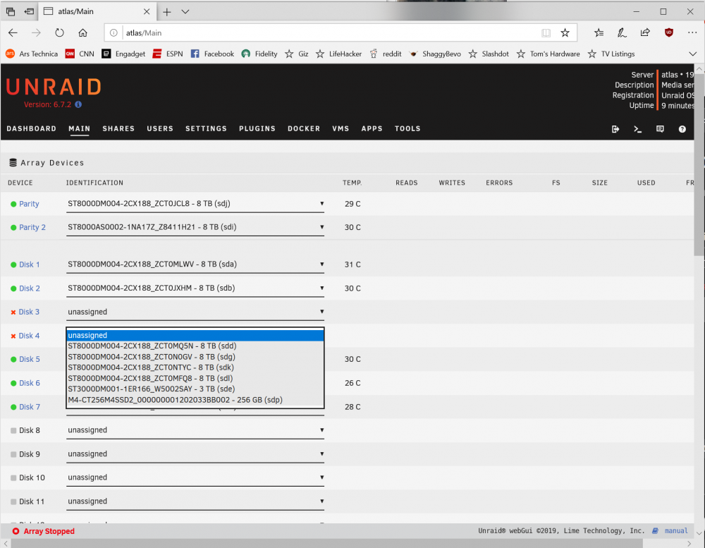Click the vertical page scrollbar thumb
Image resolution: width=705 pixels, height=548 pixels.
click(699, 165)
